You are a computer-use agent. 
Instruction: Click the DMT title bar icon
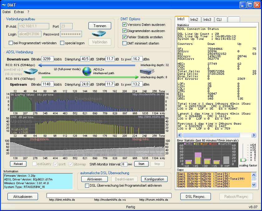4,5
